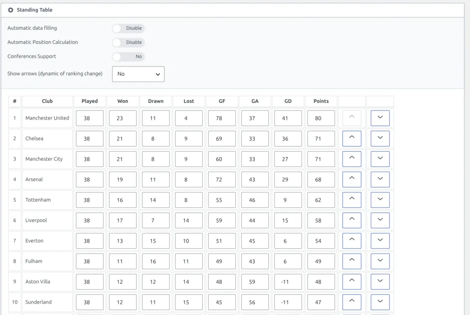Click the GF column header

(222, 101)
